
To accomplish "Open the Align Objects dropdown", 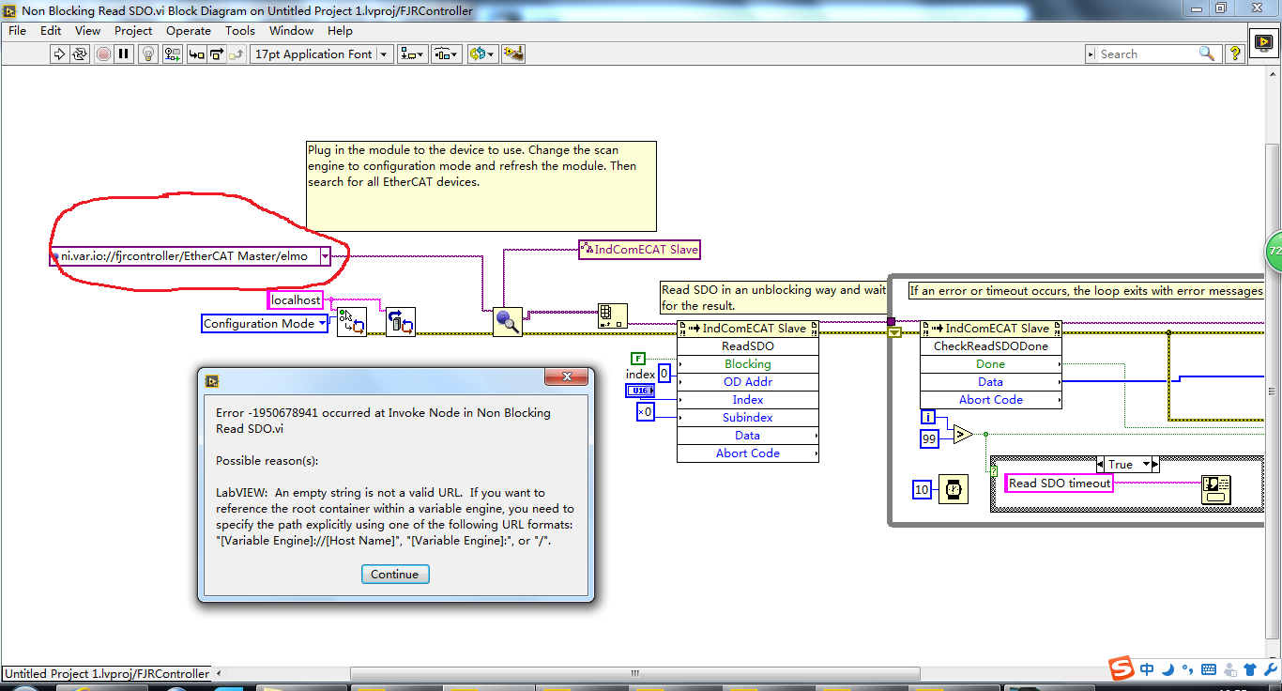I will 412,54.
